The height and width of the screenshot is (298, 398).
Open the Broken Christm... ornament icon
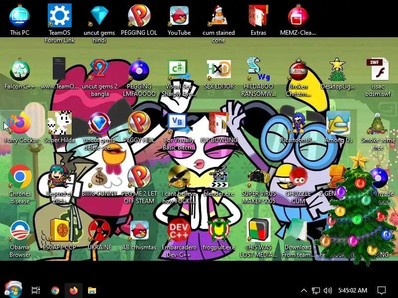click(x=298, y=69)
